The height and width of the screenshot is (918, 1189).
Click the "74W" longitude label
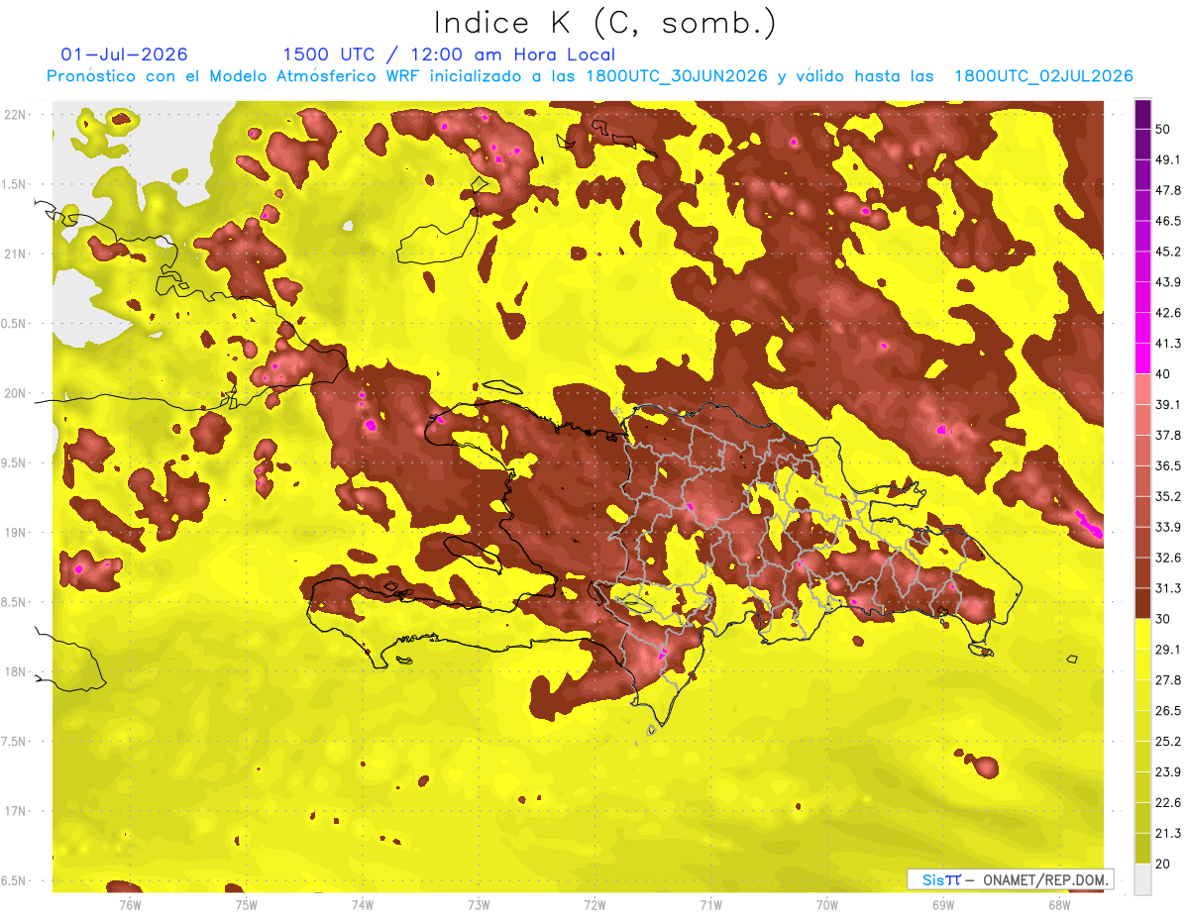[x=362, y=904]
